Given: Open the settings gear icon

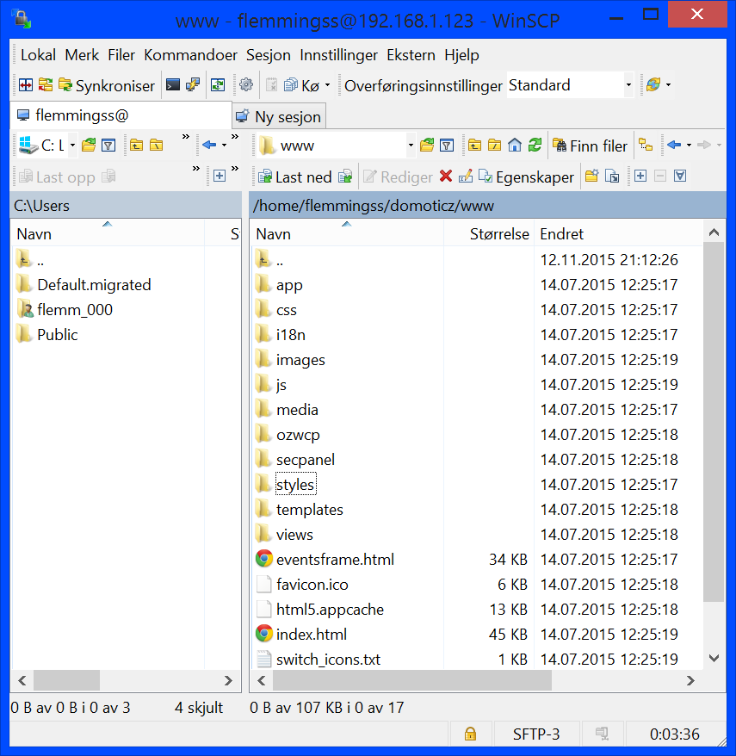Looking at the screenshot, I should [x=246, y=85].
